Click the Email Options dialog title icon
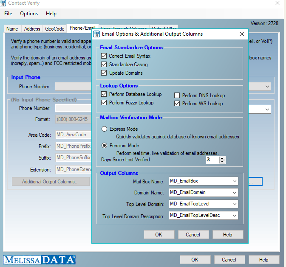The height and width of the screenshot is (267, 286). point(96,34)
